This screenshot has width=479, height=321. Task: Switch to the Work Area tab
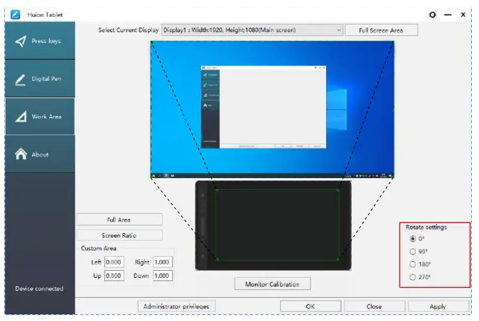39,117
